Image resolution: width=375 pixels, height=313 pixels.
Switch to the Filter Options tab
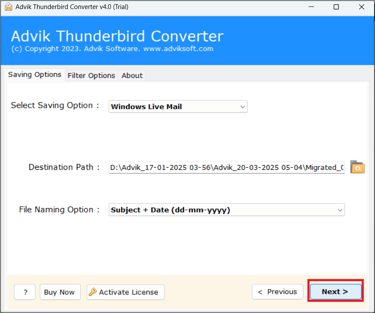coord(91,75)
